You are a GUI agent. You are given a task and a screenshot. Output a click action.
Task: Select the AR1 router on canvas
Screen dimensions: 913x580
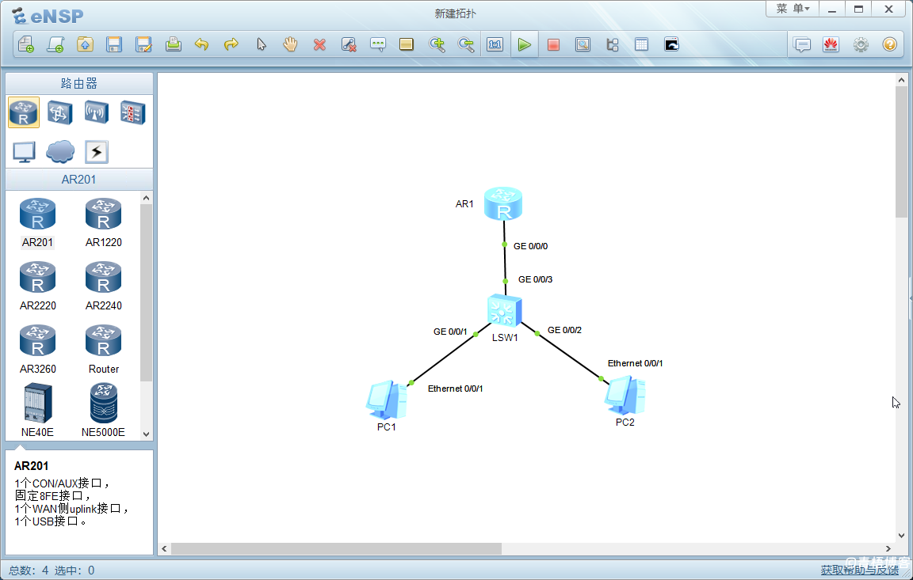click(503, 203)
